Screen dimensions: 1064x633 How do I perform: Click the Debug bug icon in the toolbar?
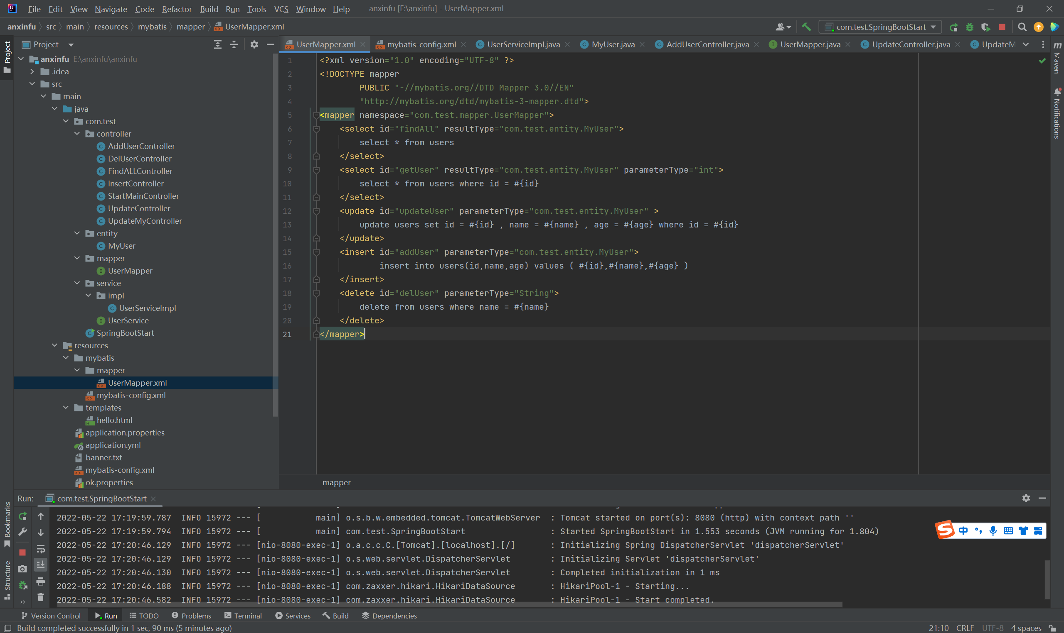(x=969, y=27)
